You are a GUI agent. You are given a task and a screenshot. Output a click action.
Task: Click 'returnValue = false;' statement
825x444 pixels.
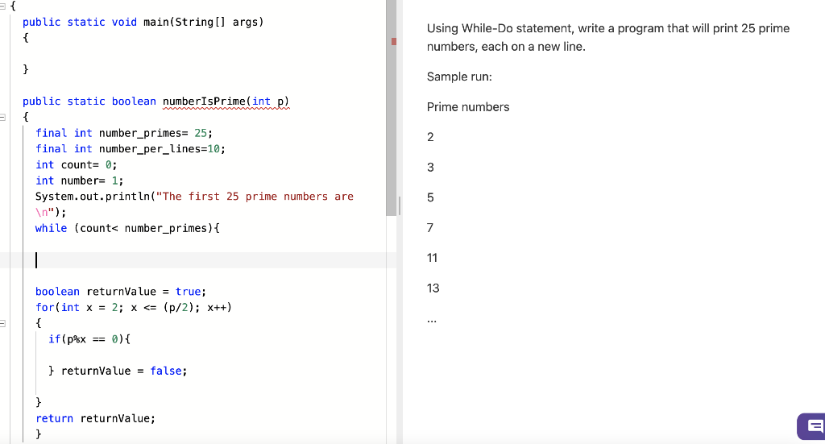point(124,371)
